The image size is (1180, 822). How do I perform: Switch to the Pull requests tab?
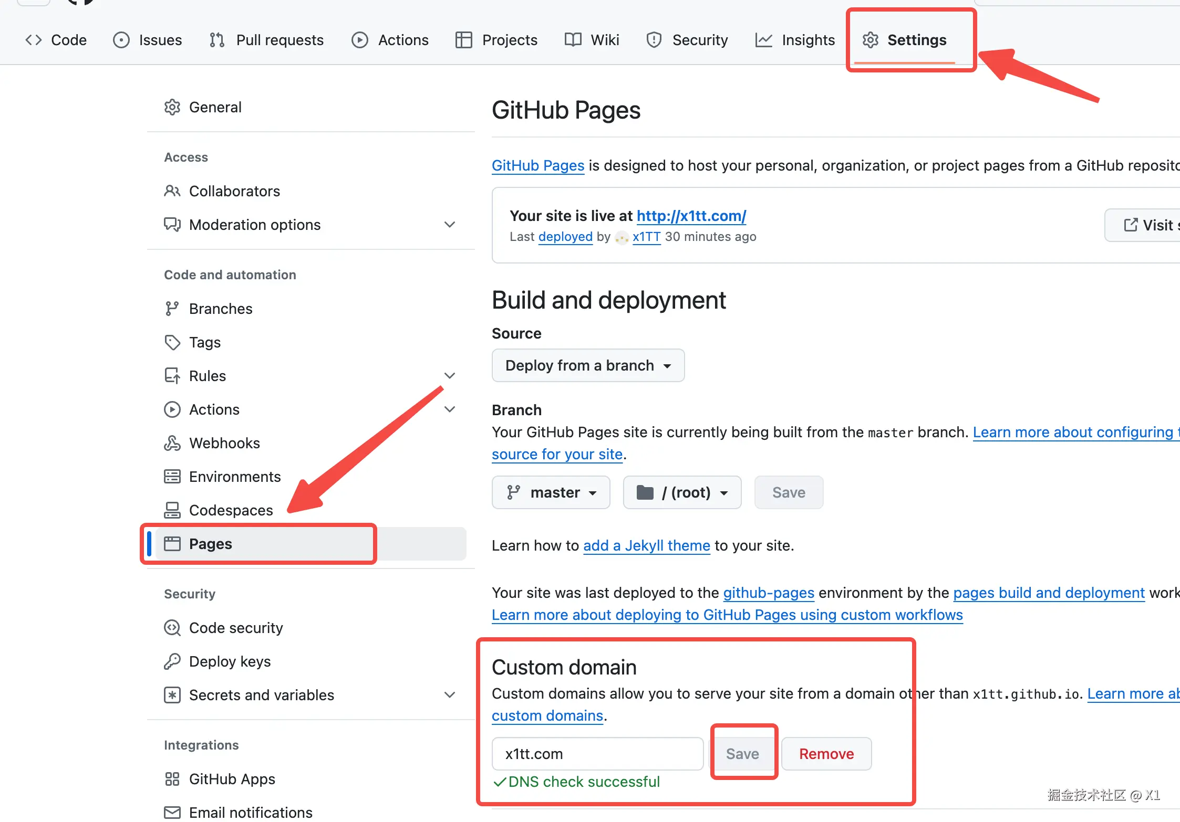point(266,40)
